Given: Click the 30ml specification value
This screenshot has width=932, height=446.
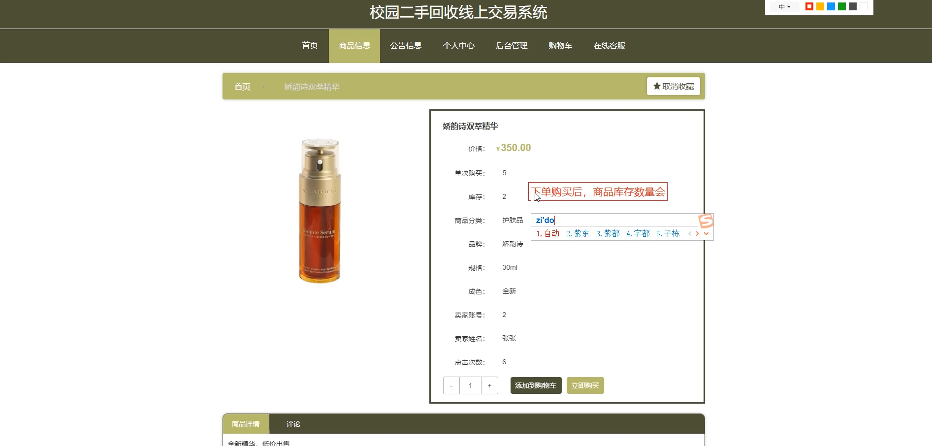Looking at the screenshot, I should pos(510,267).
